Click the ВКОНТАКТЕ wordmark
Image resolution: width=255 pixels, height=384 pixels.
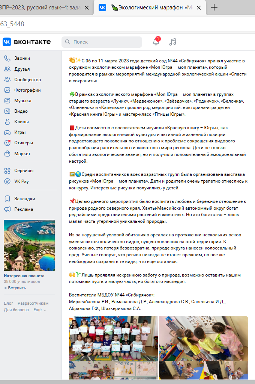[32, 42]
